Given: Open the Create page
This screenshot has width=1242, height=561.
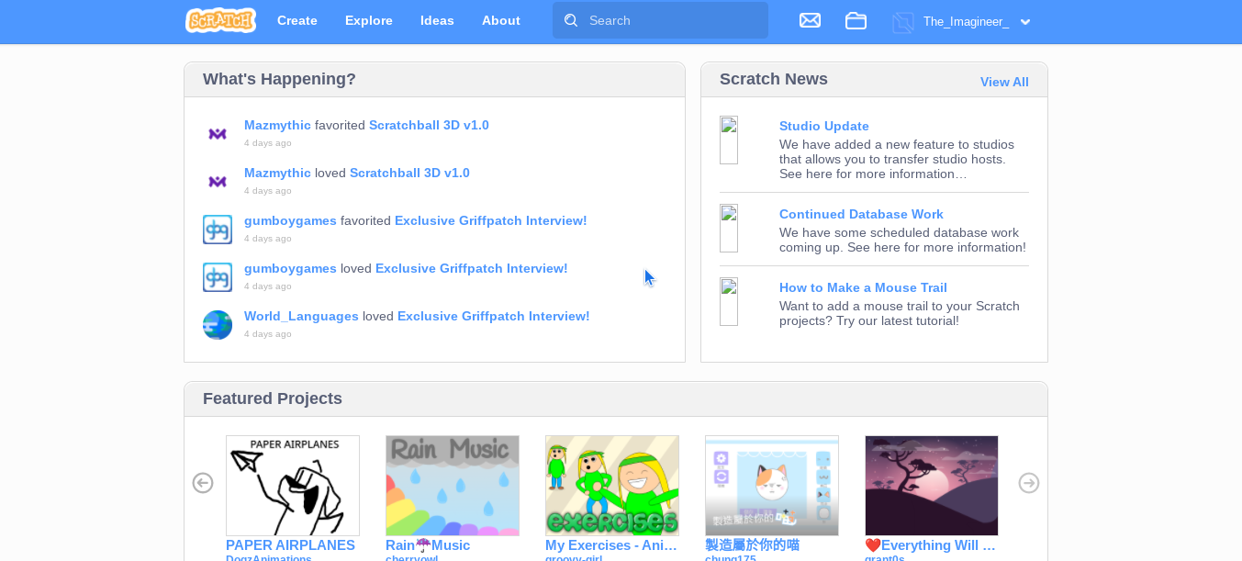Looking at the screenshot, I should 297,19.
